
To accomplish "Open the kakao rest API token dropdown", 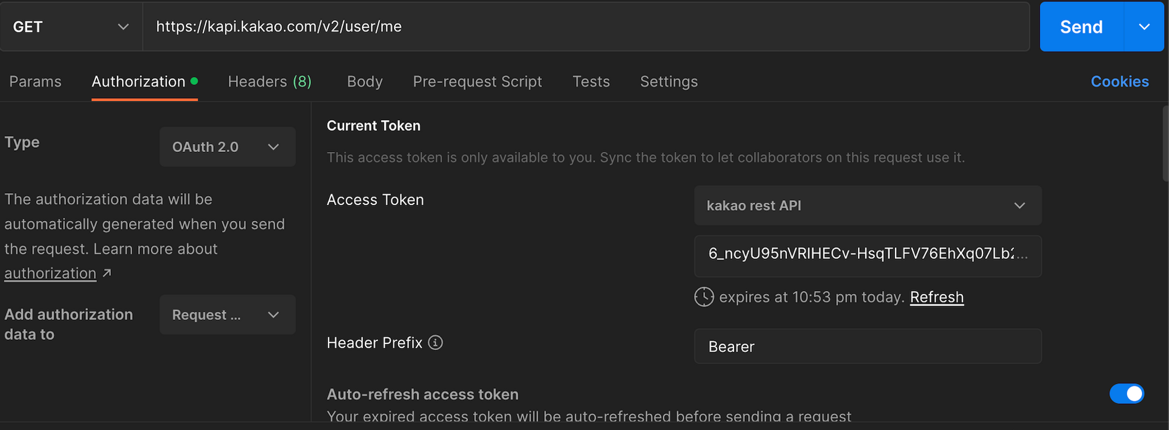I will tap(867, 206).
